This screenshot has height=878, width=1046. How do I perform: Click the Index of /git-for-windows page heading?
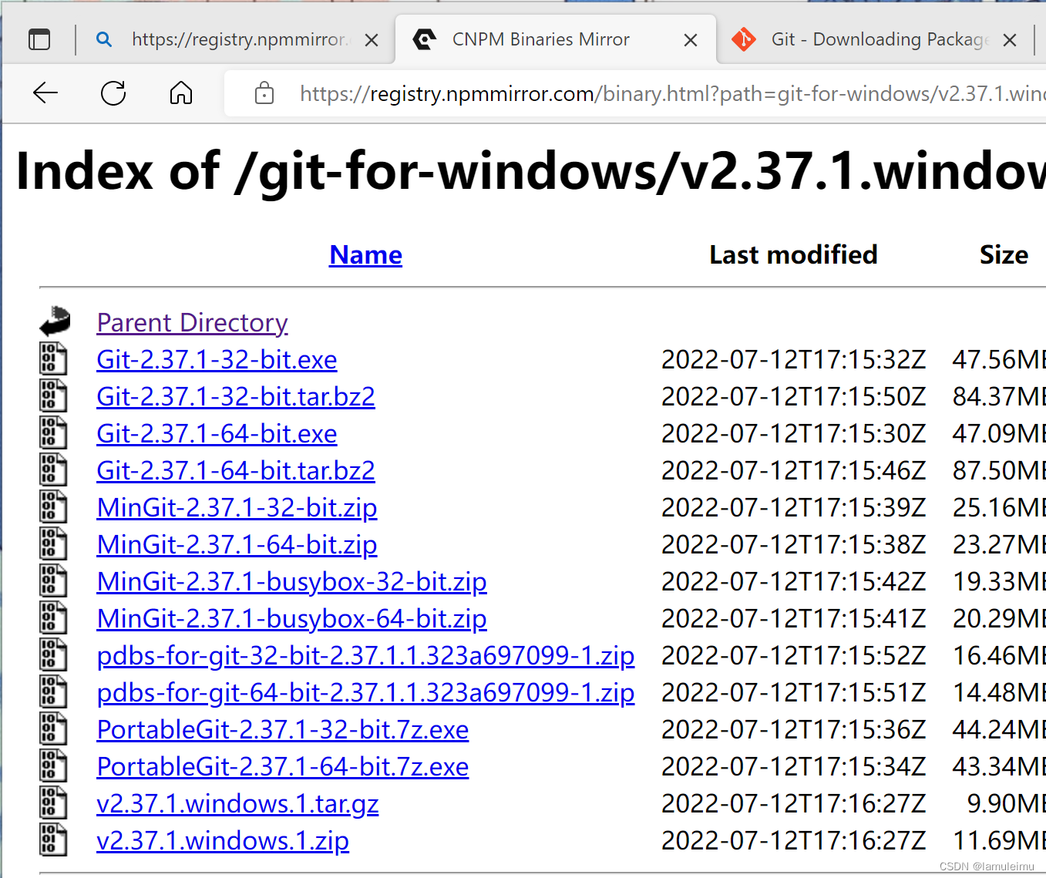click(x=530, y=170)
